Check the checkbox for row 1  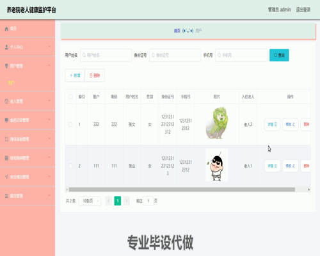[70, 124]
